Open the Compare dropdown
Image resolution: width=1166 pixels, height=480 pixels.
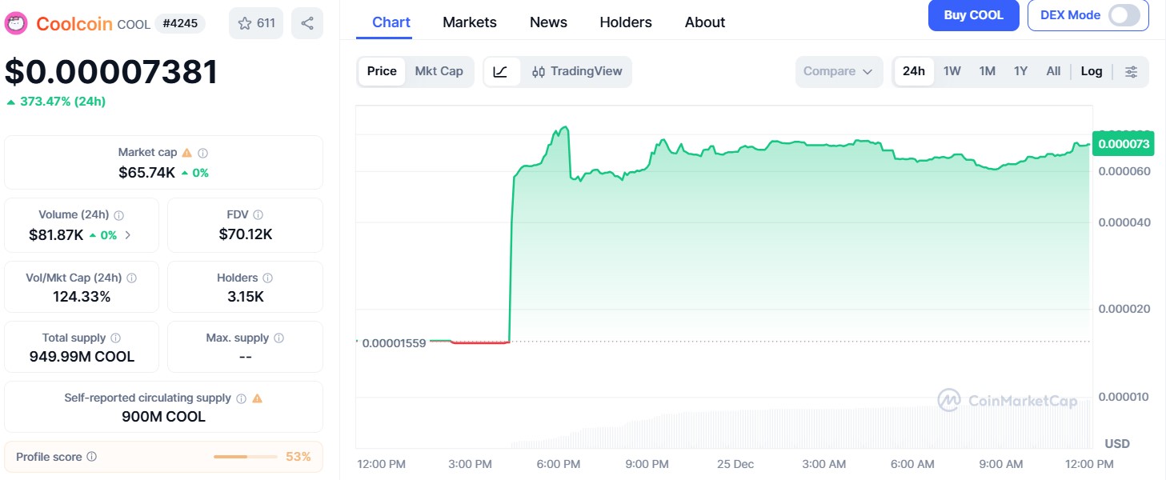[x=839, y=71]
